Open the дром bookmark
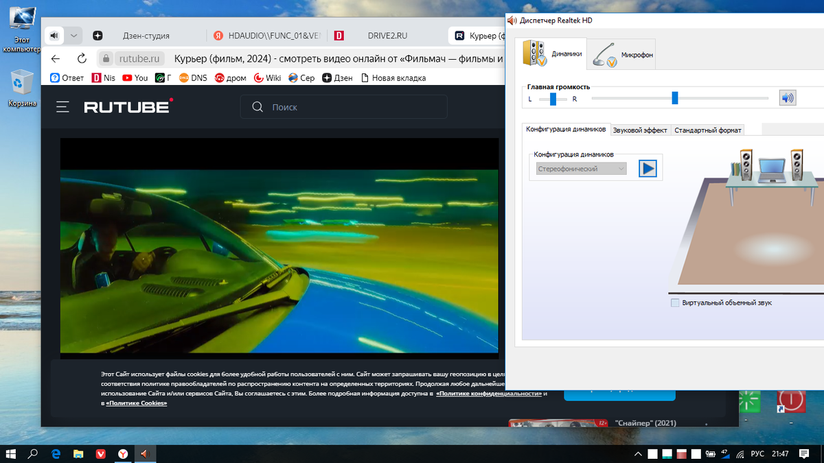824x463 pixels. click(230, 78)
